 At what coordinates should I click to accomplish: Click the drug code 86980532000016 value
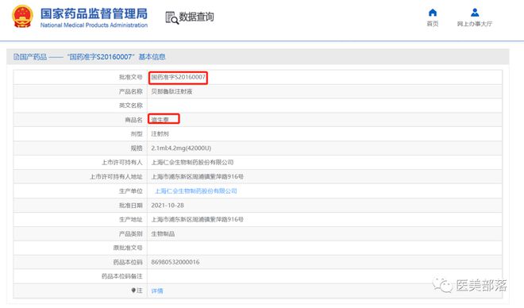tap(175, 262)
